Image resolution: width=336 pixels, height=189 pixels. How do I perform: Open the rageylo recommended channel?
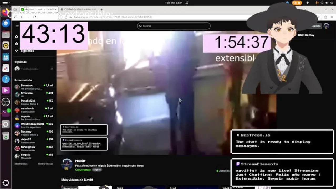point(34,118)
